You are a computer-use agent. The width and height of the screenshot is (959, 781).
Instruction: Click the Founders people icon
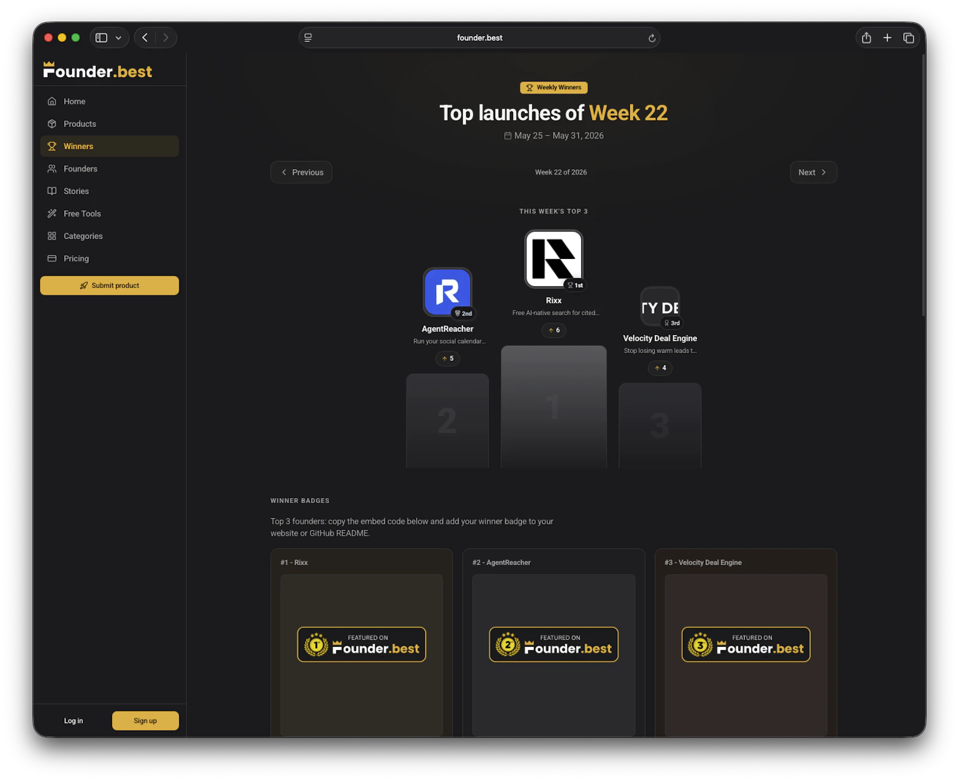coord(52,169)
